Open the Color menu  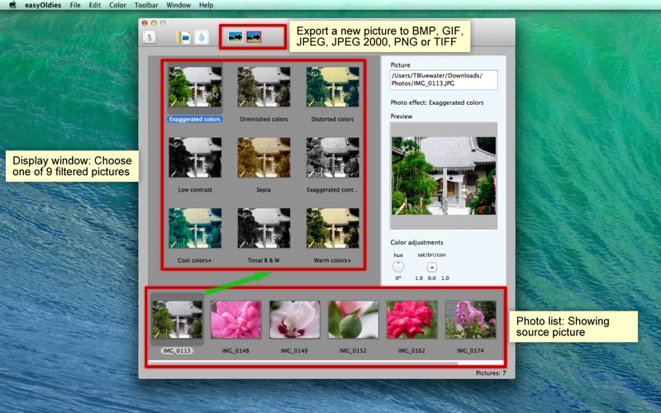pos(117,5)
